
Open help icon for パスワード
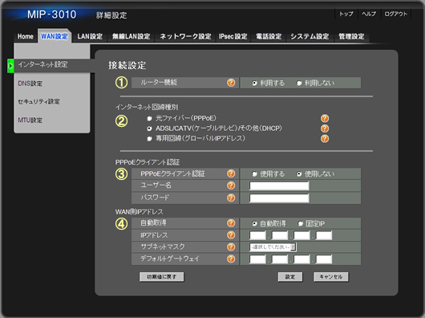coord(231,198)
